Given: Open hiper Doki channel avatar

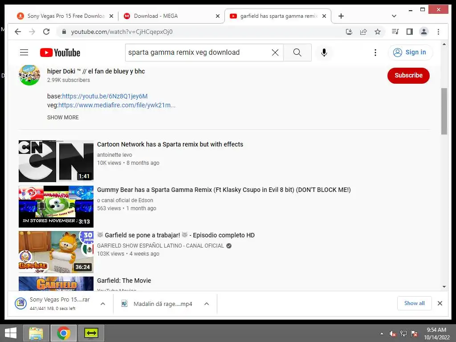Looking at the screenshot, I should point(29,75).
